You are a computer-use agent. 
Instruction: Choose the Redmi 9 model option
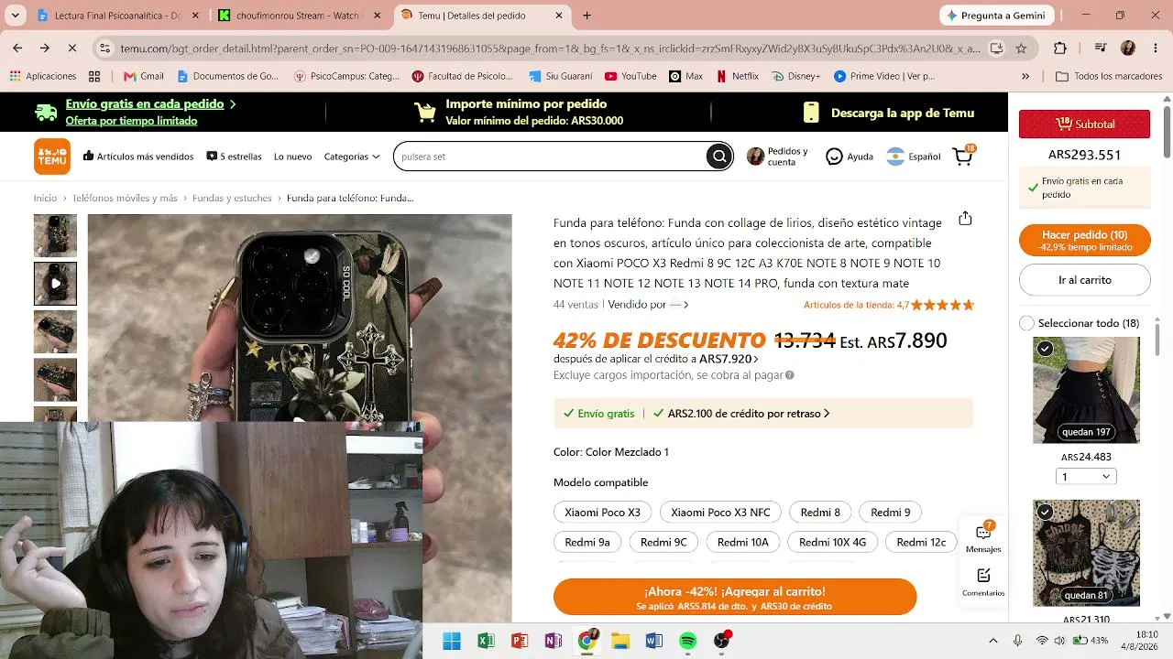click(x=891, y=512)
